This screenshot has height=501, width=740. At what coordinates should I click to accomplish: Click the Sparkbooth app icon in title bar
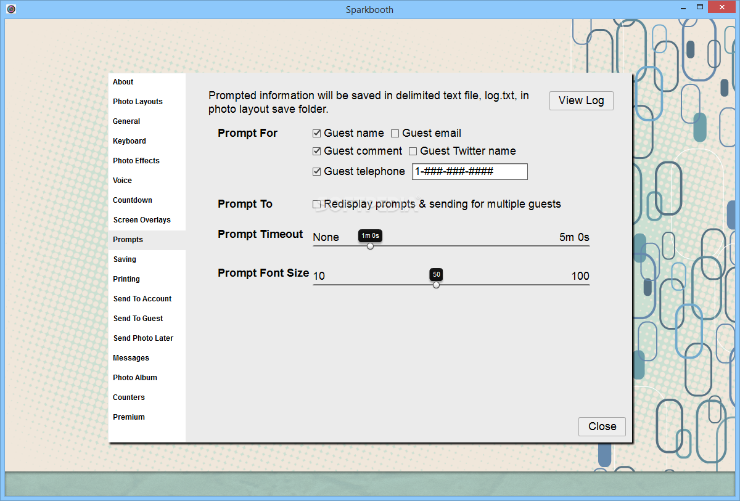[x=11, y=9]
